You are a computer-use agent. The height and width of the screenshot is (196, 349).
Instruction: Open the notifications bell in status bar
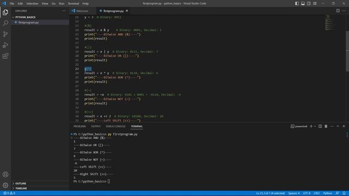coord(344,193)
